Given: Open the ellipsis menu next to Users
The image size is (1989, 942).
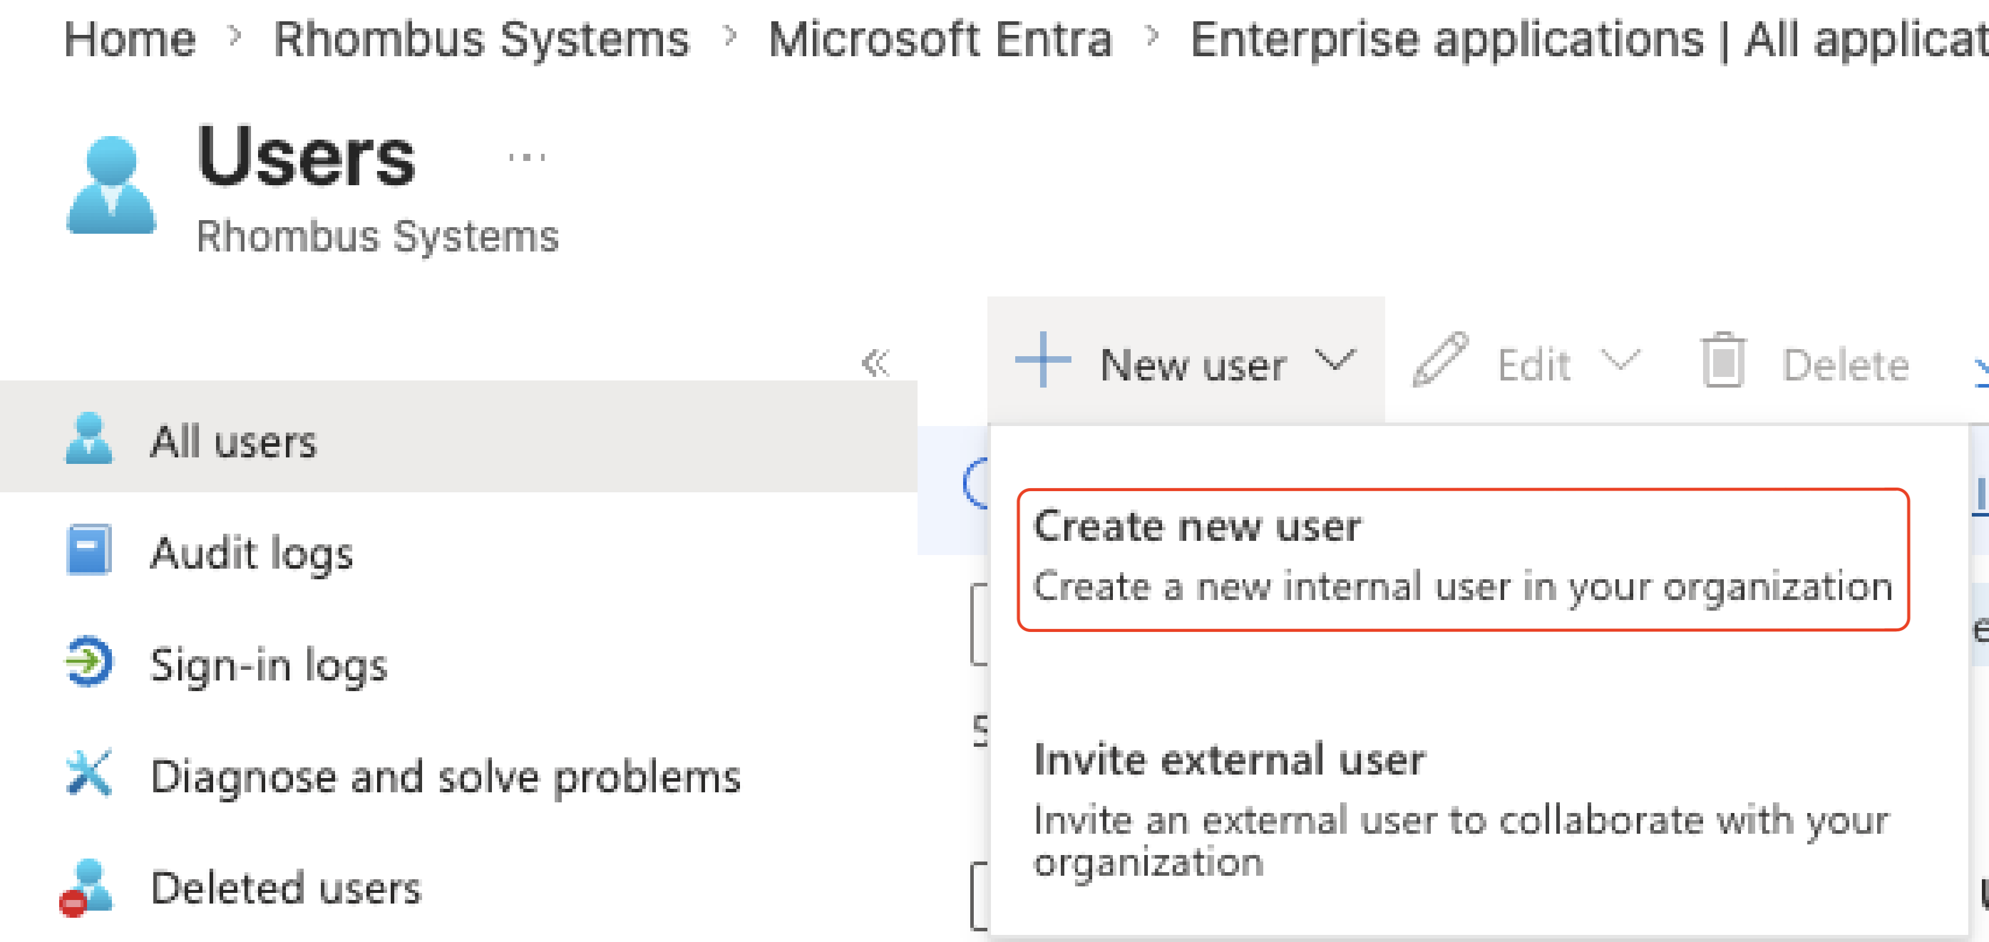Looking at the screenshot, I should coord(527,158).
